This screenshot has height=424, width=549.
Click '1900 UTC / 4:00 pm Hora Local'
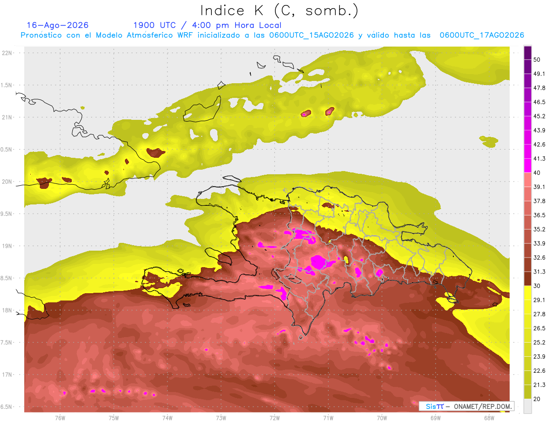(207, 25)
